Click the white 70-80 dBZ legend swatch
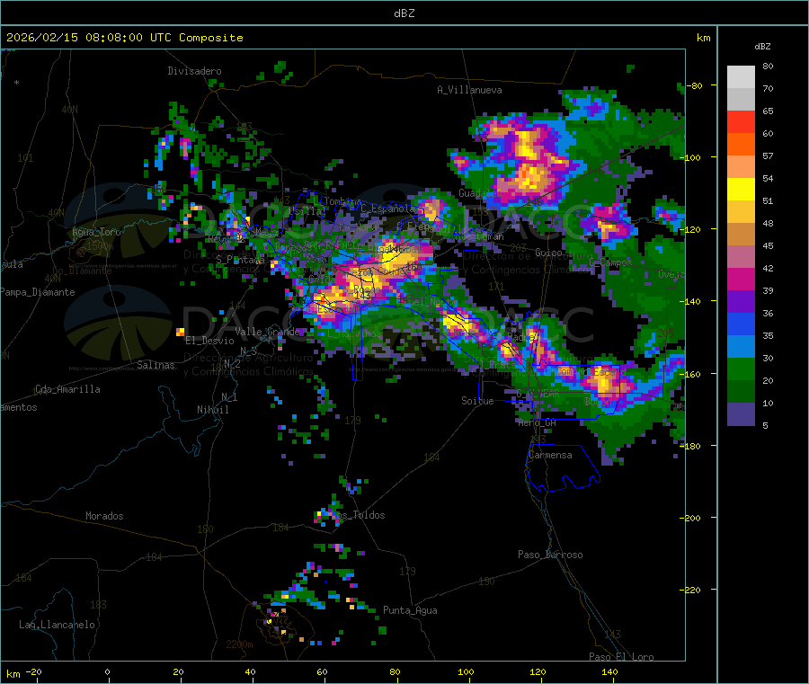The height and width of the screenshot is (684, 809). pos(741,77)
